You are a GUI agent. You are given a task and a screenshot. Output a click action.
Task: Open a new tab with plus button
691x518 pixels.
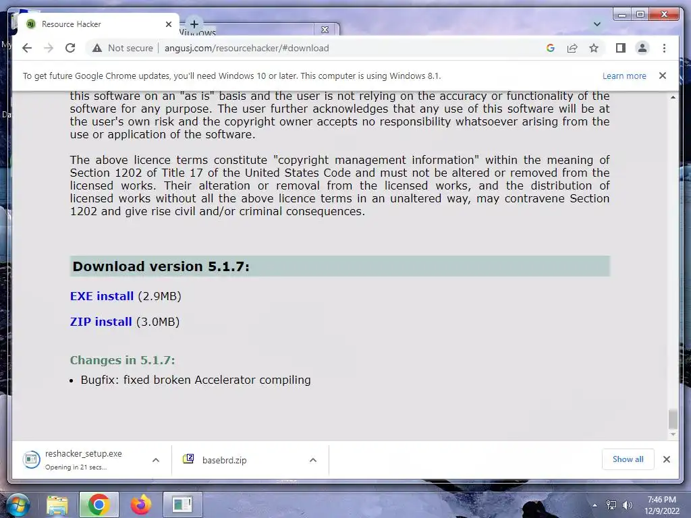pyautogui.click(x=194, y=24)
